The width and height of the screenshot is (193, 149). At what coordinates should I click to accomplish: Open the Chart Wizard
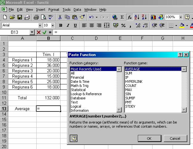click(x=154, y=17)
